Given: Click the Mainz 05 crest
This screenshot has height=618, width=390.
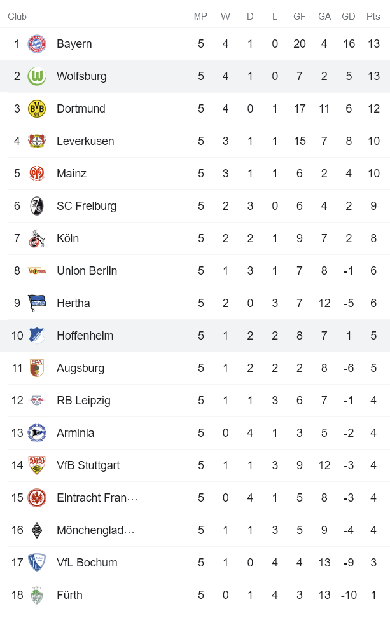Looking at the screenshot, I should pyautogui.click(x=37, y=174).
